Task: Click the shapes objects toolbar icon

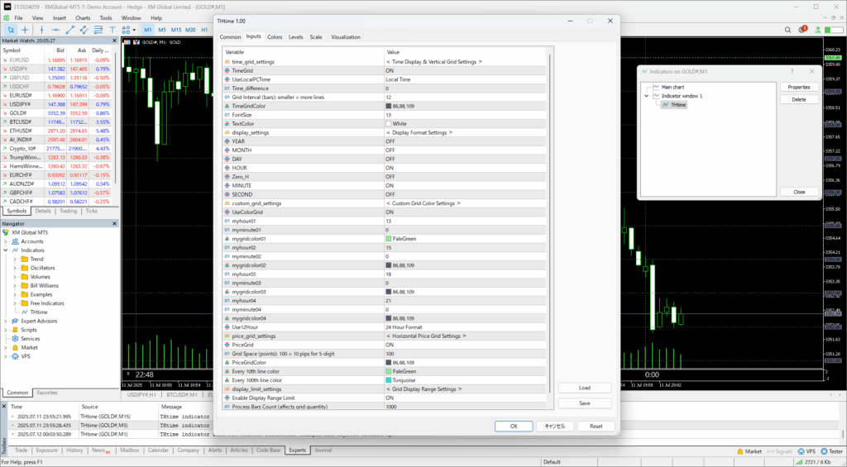Action: pyautogui.click(x=126, y=30)
